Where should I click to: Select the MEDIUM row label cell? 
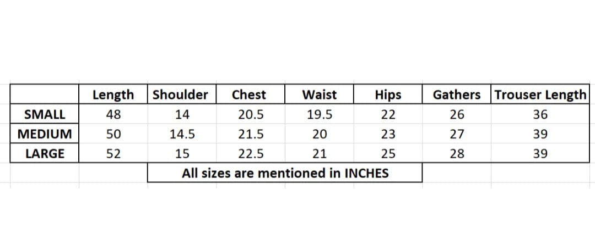[x=45, y=134]
